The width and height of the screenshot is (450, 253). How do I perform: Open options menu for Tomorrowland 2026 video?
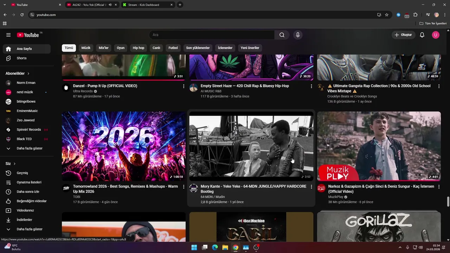point(184,187)
